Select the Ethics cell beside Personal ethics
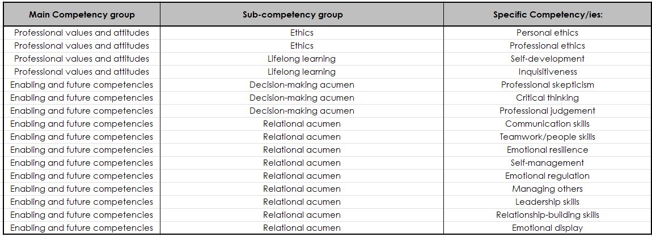Screen dimensions: 652x237 302,33
